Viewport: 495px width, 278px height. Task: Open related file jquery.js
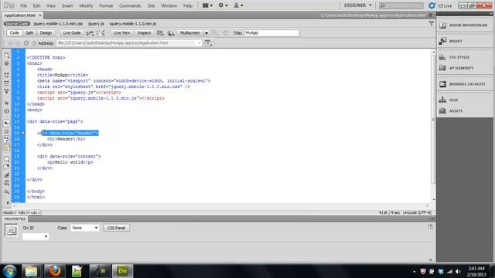tap(96, 24)
